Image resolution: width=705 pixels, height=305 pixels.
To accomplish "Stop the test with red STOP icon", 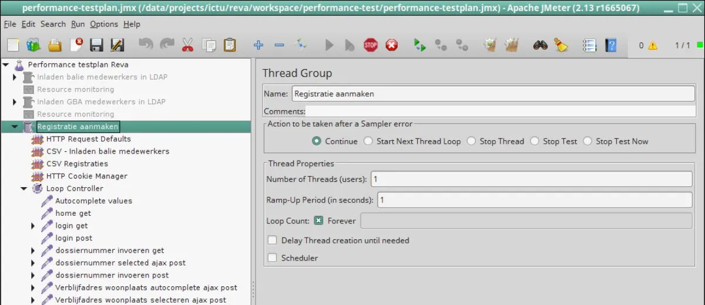I will 371,45.
